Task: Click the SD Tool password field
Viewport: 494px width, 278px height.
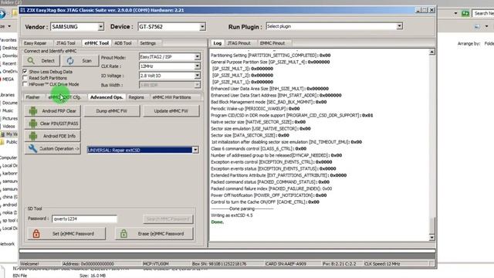Action: (84, 219)
